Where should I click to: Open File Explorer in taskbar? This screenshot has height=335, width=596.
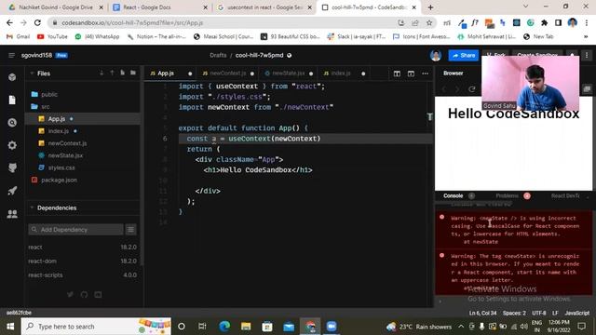[246, 327]
